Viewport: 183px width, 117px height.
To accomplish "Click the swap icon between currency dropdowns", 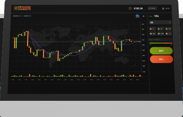I will point(22,16).
